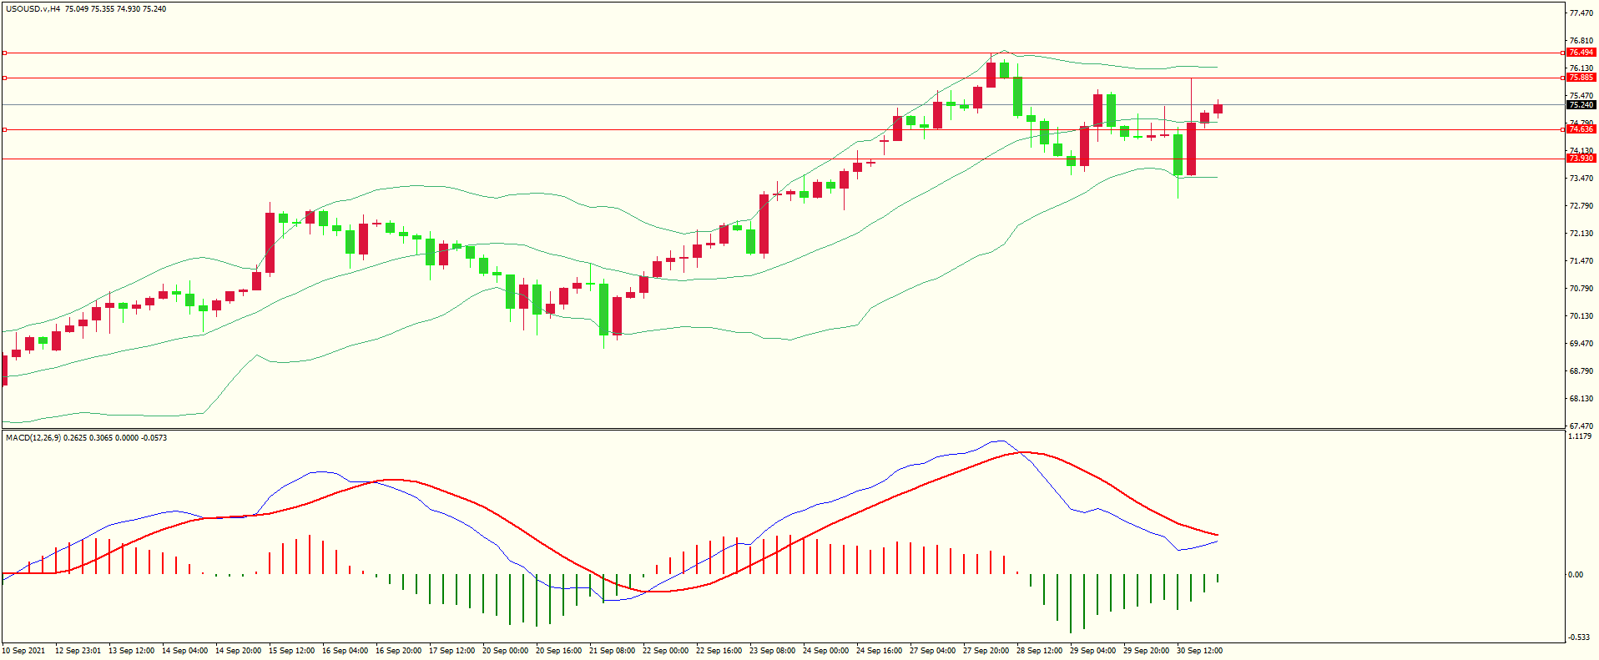Click the 17 Sep 12:00 time label

[x=451, y=651]
